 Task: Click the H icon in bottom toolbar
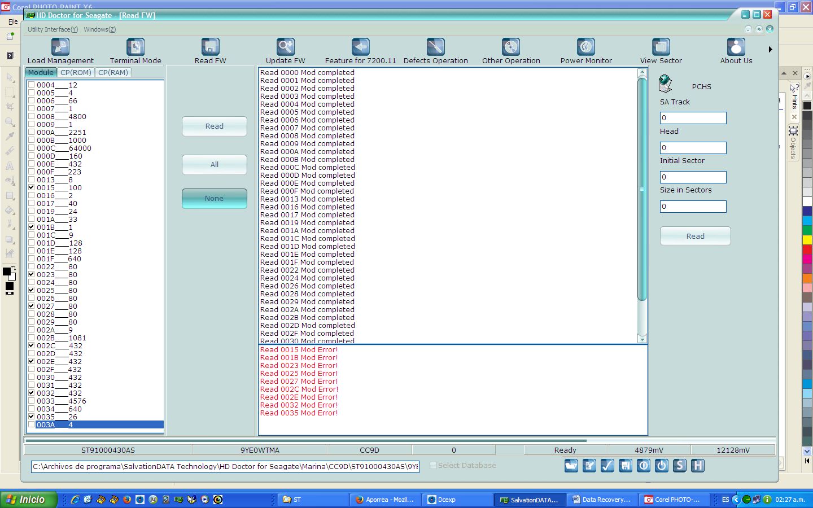698,466
